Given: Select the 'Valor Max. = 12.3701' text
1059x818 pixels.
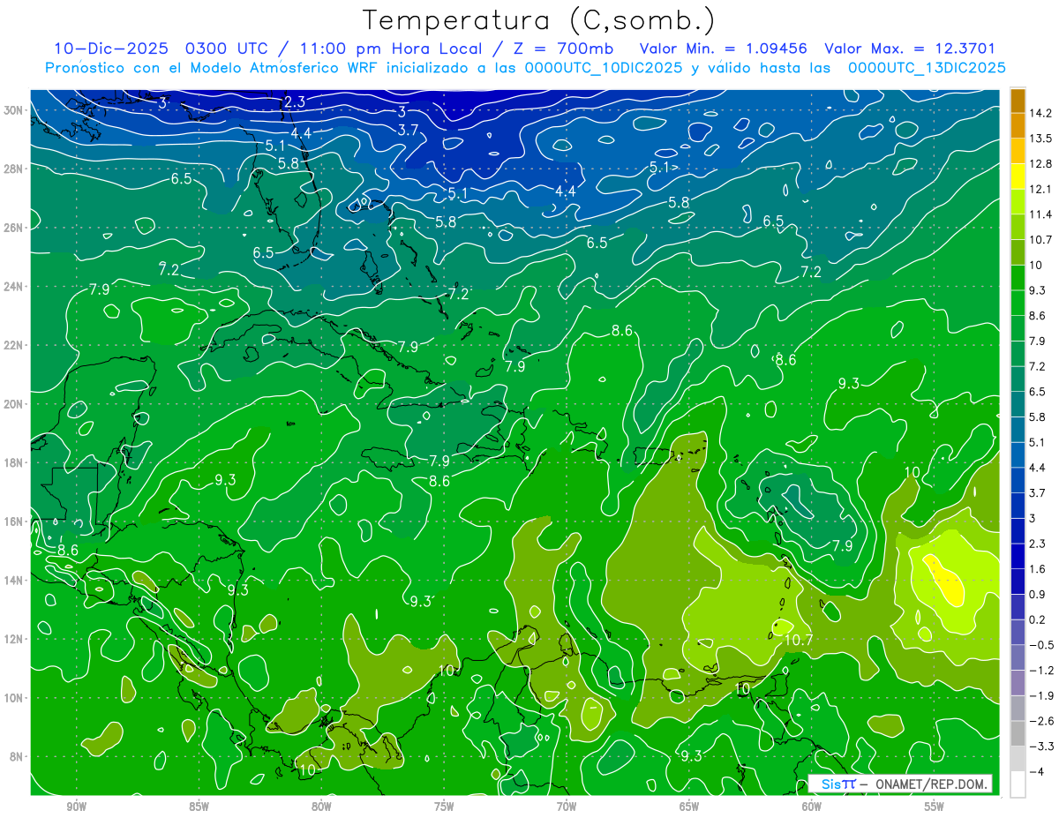Looking at the screenshot, I should pos(911,49).
